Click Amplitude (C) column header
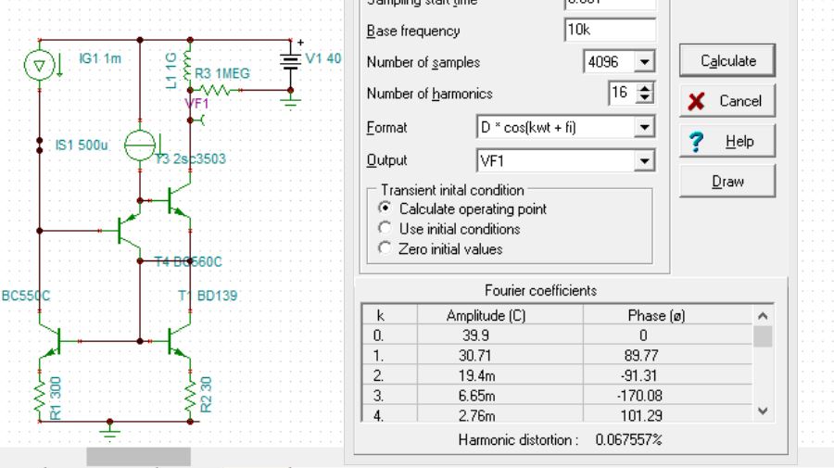Image resolution: width=834 pixels, height=468 pixels. coord(500,315)
